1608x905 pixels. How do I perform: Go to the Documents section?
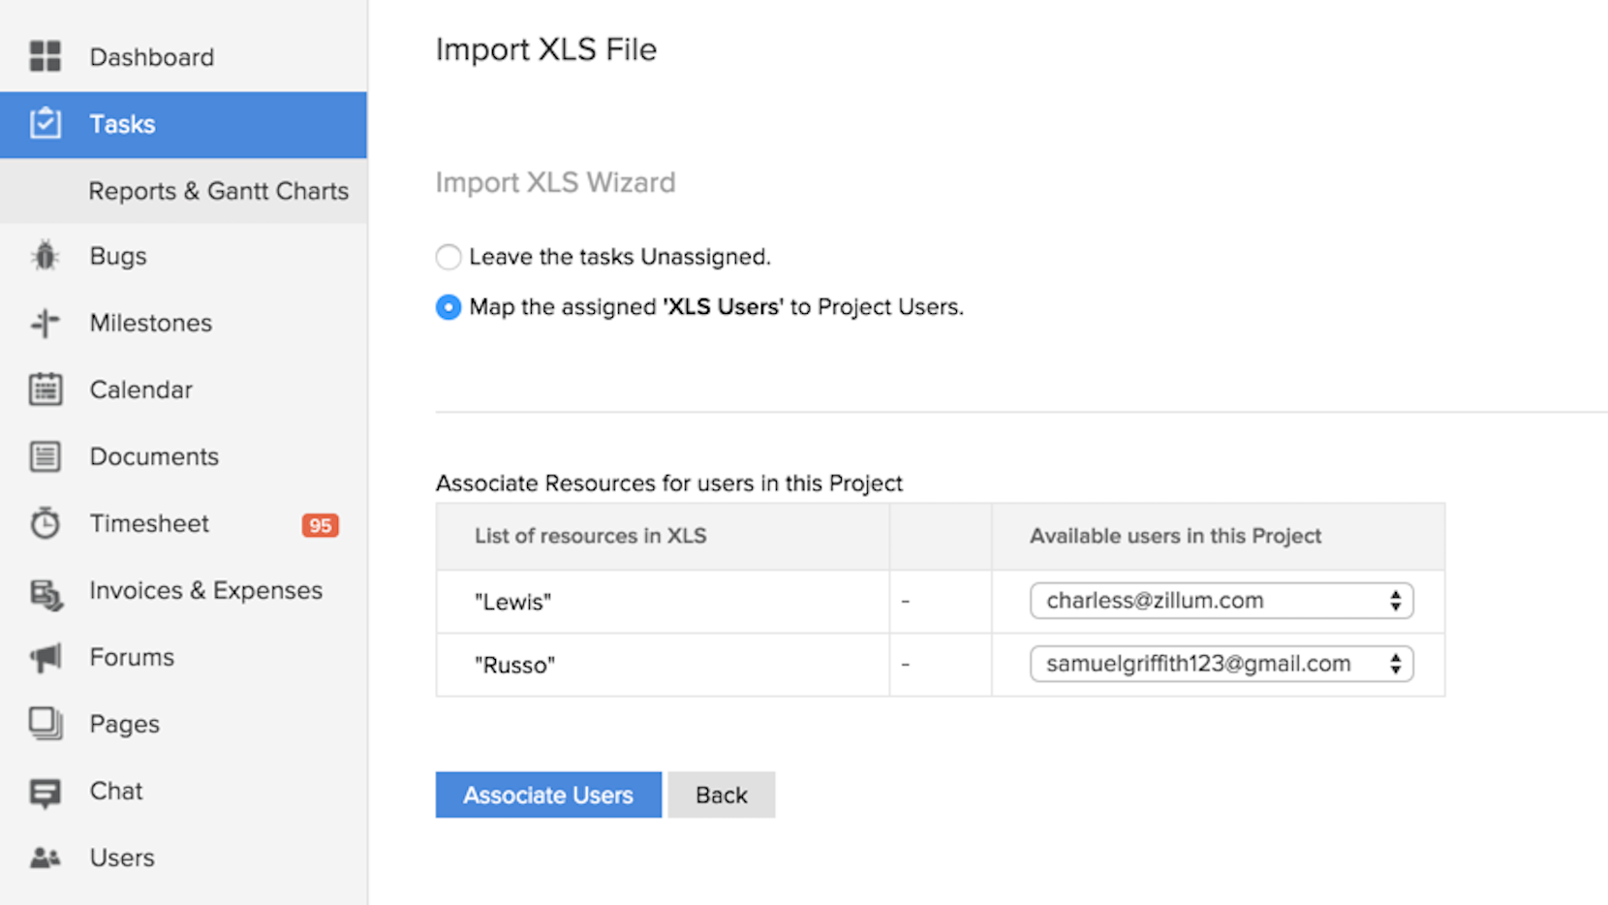(x=153, y=456)
